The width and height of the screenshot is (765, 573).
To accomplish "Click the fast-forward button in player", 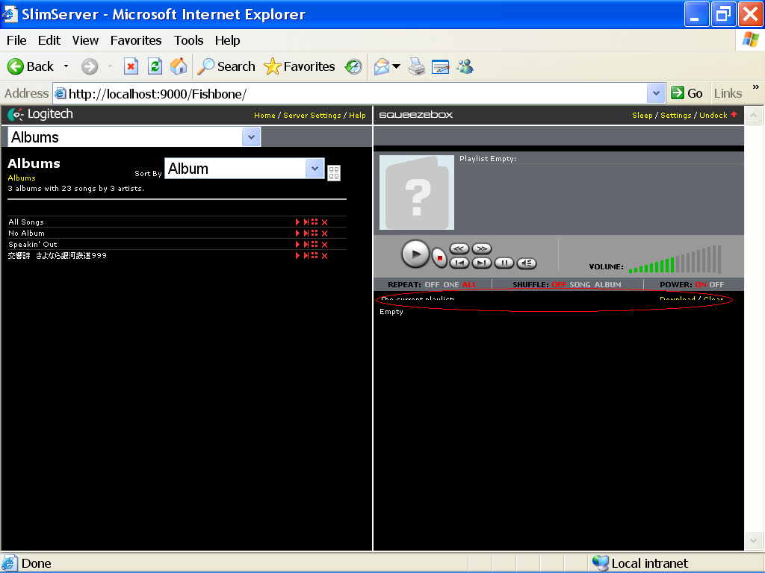I will tap(482, 248).
